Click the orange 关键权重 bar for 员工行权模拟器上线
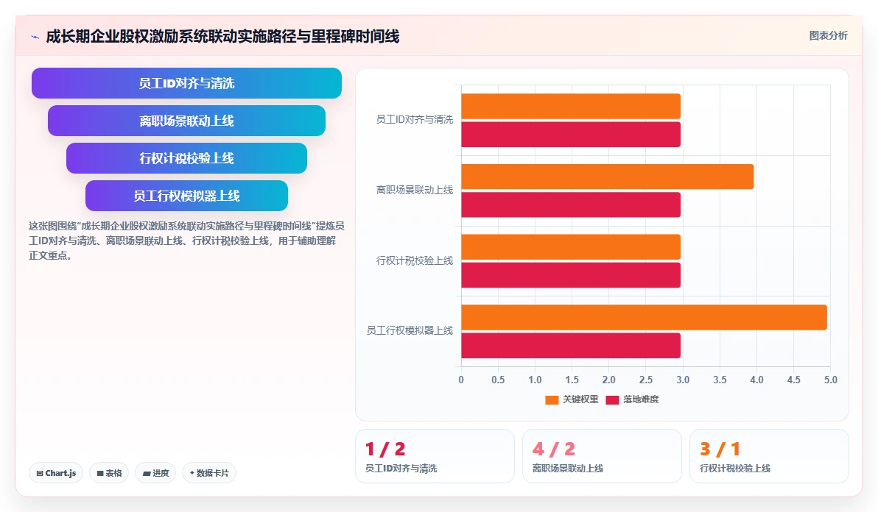The width and height of the screenshot is (878, 512). pyautogui.click(x=644, y=318)
